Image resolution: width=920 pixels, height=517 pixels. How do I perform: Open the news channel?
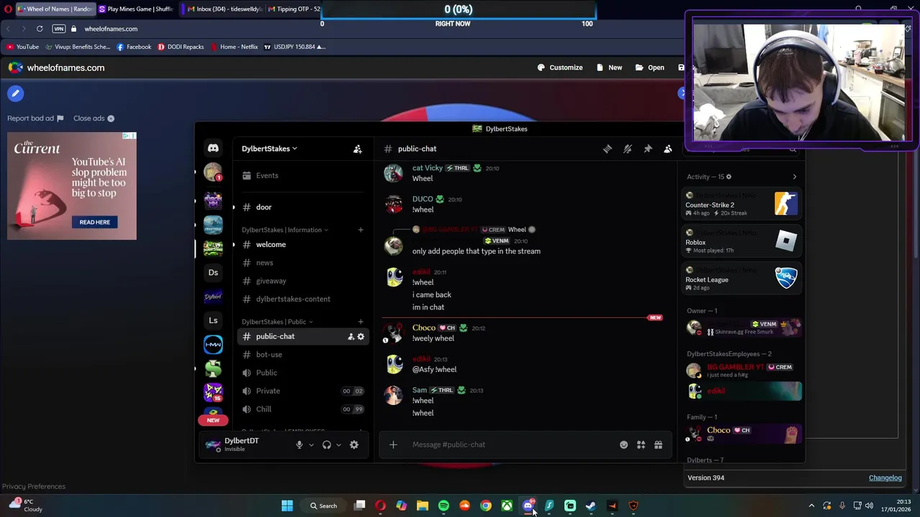(x=302, y=263)
